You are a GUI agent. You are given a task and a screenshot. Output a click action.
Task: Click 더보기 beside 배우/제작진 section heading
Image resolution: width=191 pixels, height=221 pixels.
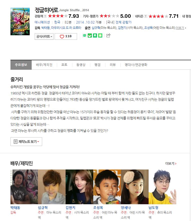[171, 163]
